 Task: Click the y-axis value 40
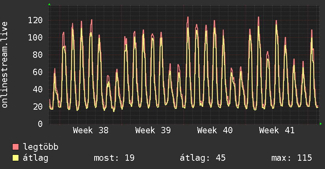point(38,90)
